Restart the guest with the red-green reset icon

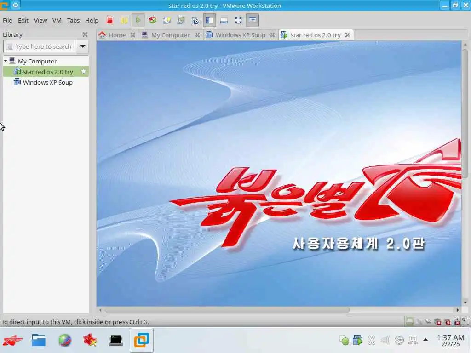pyautogui.click(x=153, y=20)
